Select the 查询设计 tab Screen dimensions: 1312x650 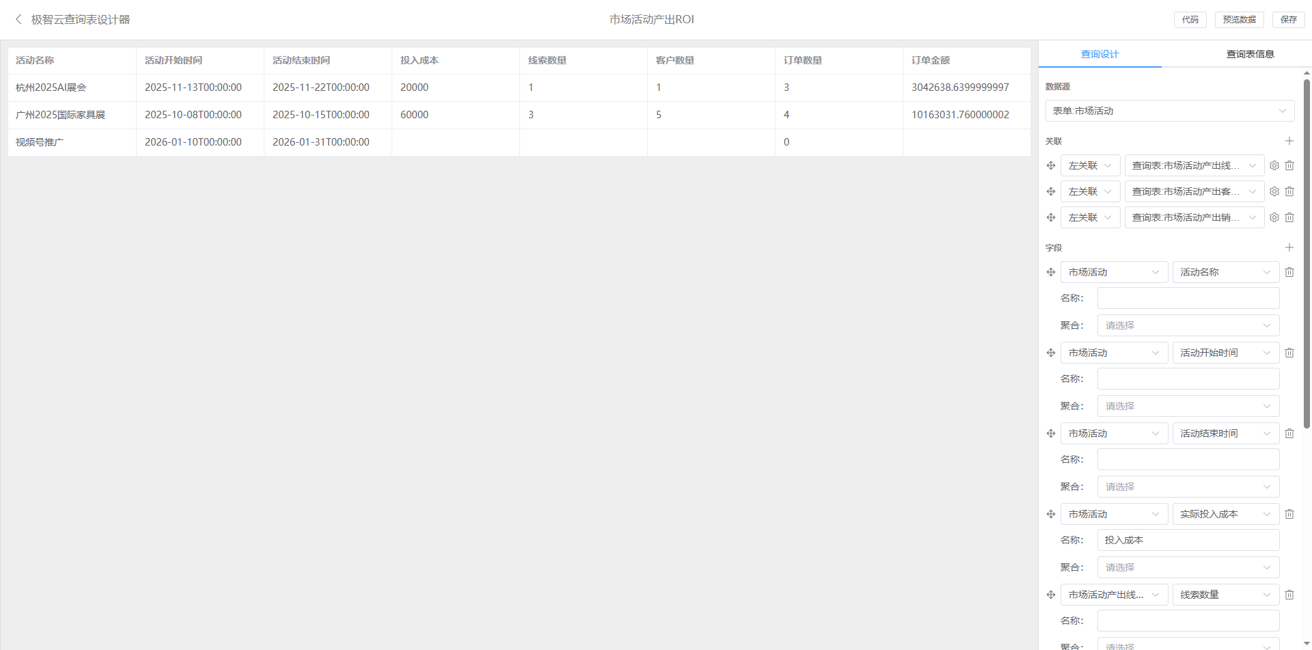1099,54
